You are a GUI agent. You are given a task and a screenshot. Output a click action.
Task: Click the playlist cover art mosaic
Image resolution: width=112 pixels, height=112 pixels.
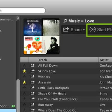tap(41, 36)
